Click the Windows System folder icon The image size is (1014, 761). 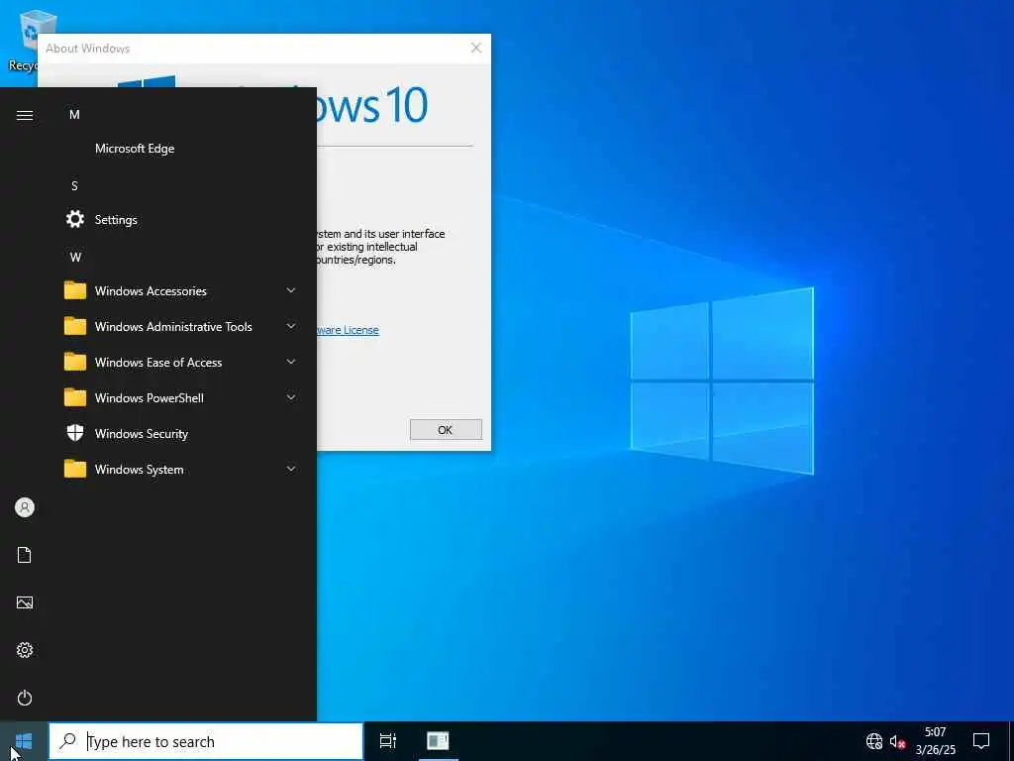75,469
